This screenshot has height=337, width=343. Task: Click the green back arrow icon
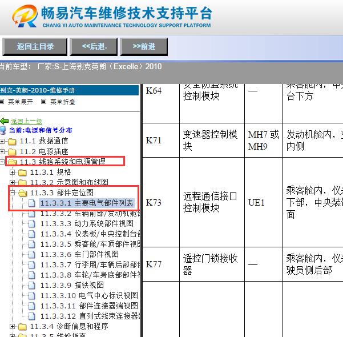point(5,121)
